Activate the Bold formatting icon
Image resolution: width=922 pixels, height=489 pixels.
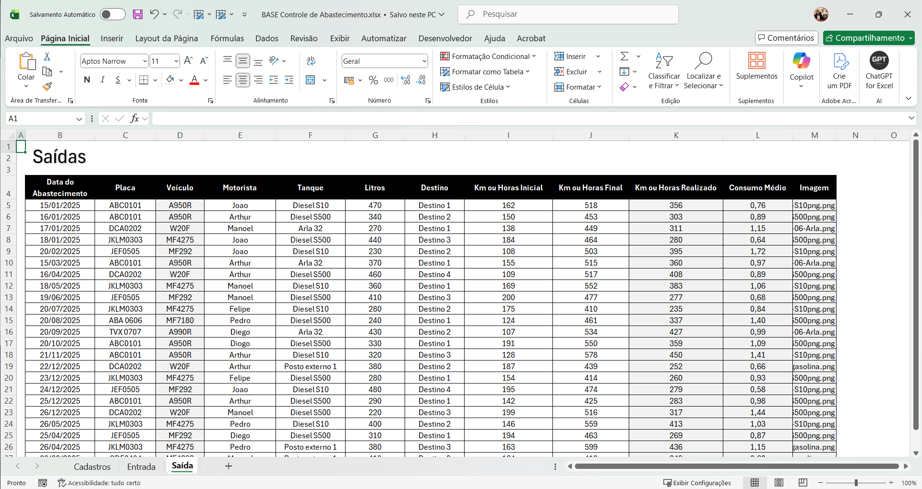pyautogui.click(x=87, y=80)
